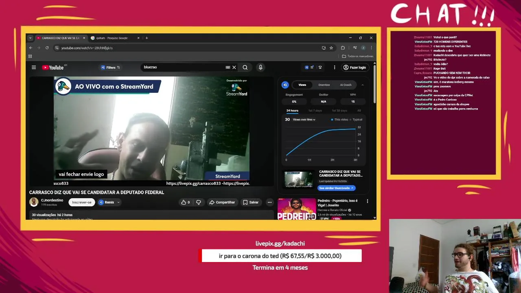The image size is (521, 293).
Task: Click See similar thumbnails button
Action: point(336,188)
